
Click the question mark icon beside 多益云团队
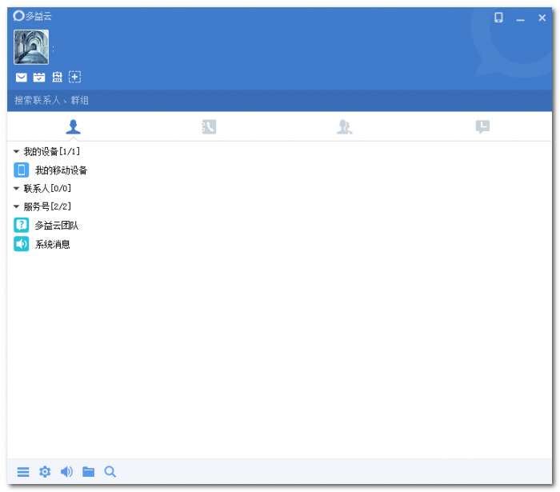click(x=22, y=226)
